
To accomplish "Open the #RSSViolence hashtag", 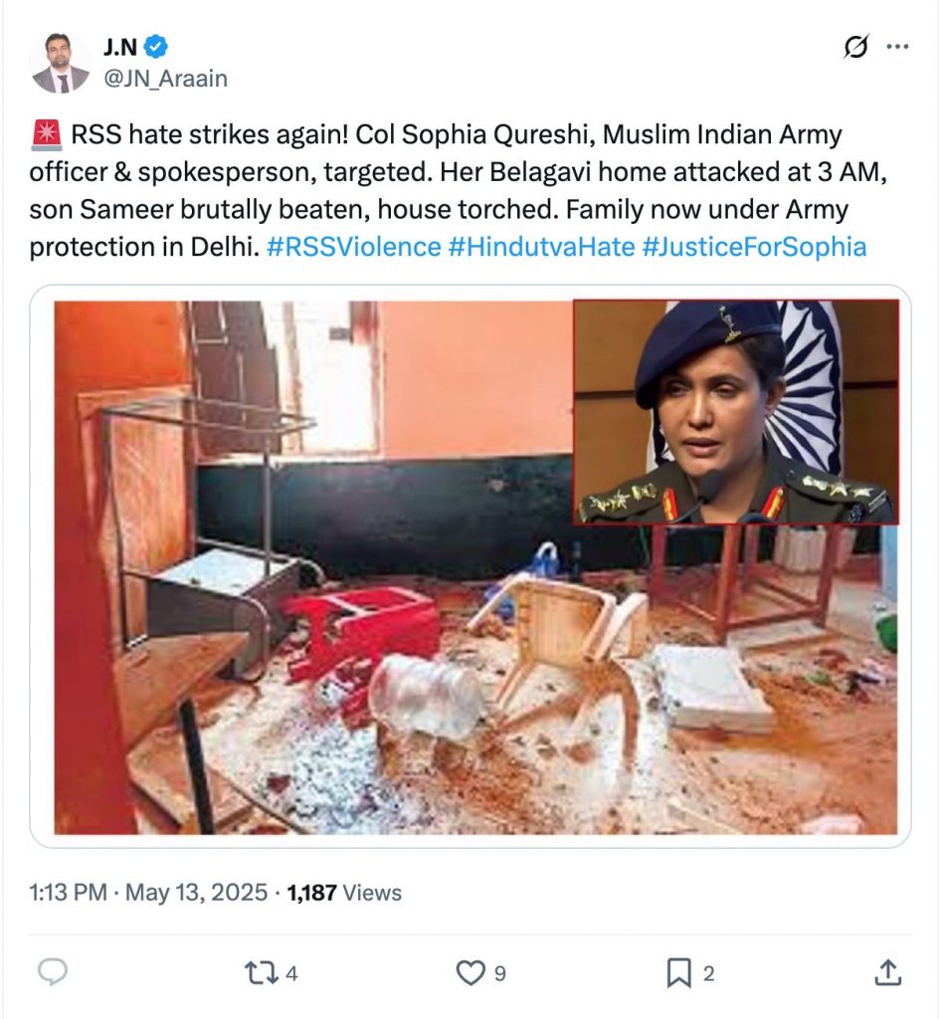I will (x=354, y=246).
